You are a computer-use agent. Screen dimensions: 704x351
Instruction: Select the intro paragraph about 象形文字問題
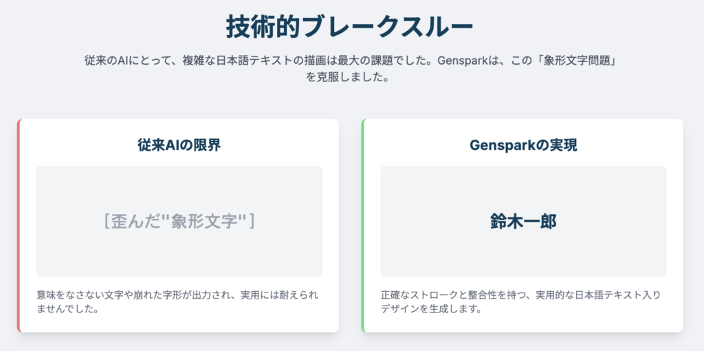click(x=349, y=68)
